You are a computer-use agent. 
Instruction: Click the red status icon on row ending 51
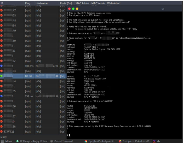click(1, 51)
